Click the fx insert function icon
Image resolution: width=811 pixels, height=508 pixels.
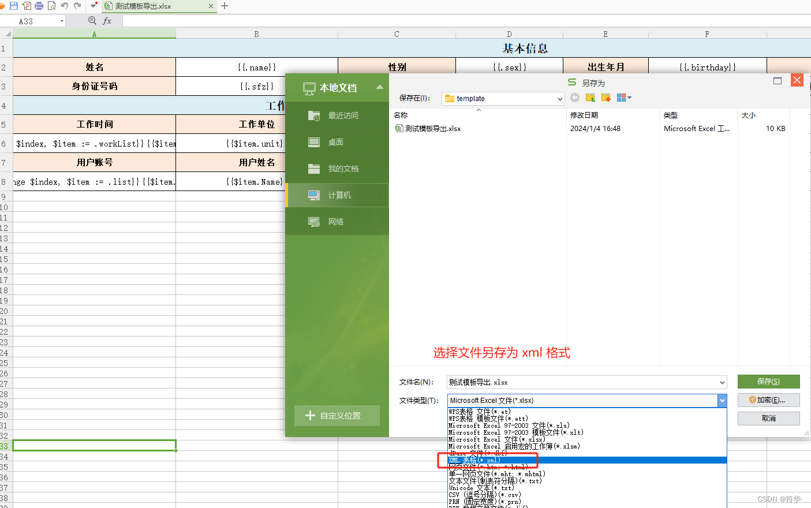pyautogui.click(x=107, y=21)
